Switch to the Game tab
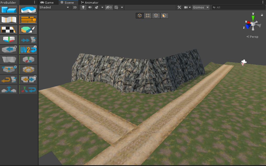Image resolution: width=266 pixels, height=166 pixels. [x=47, y=2]
